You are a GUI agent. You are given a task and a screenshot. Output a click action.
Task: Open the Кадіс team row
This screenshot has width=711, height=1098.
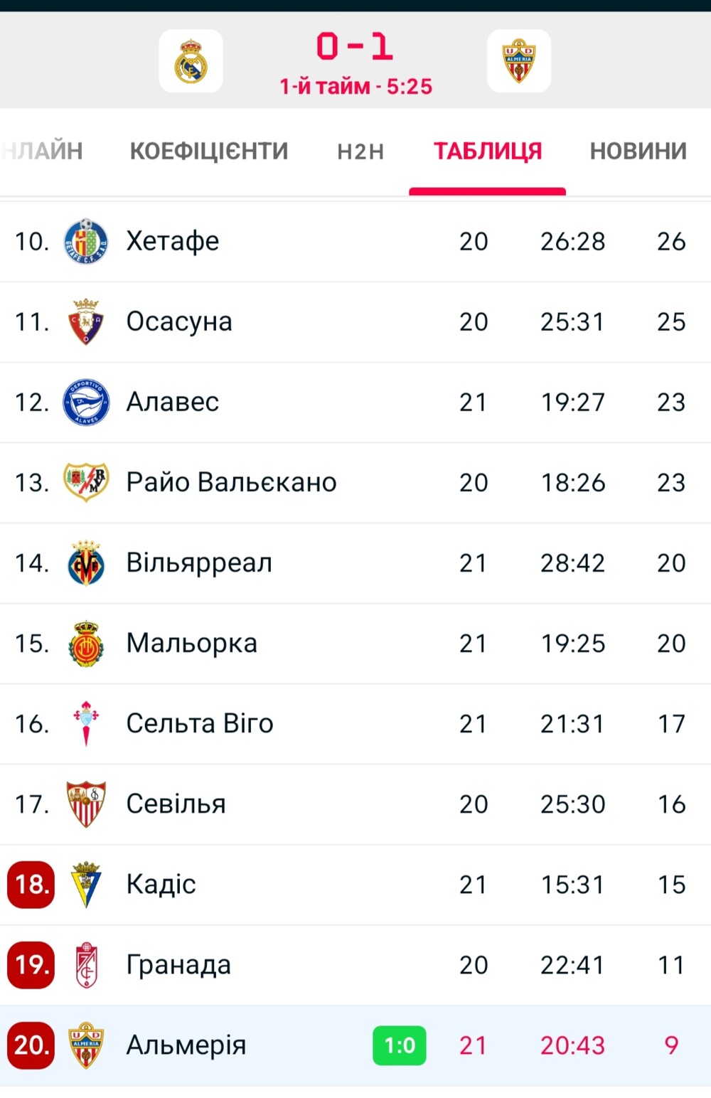pyautogui.click(x=355, y=885)
